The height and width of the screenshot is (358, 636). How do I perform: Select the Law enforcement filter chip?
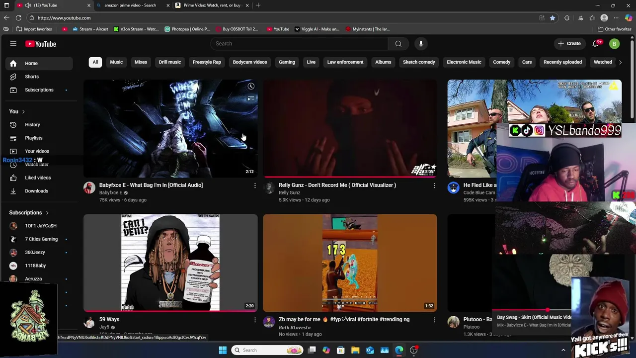(345, 62)
